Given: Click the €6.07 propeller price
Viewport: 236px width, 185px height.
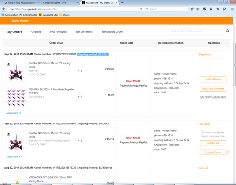Looking at the screenshot, I should 111,95.
